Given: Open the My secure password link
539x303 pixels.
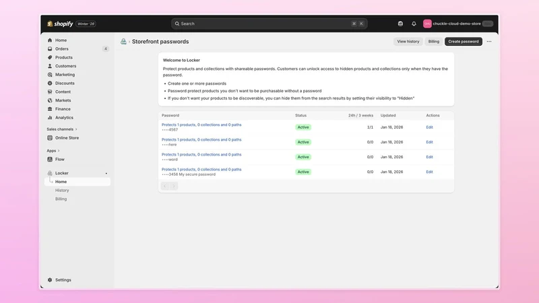Looking at the screenshot, I should pyautogui.click(x=201, y=170).
